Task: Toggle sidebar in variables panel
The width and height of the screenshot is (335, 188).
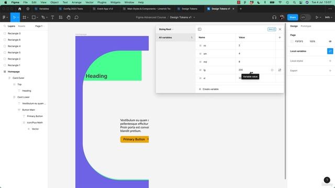Action: click(199, 29)
